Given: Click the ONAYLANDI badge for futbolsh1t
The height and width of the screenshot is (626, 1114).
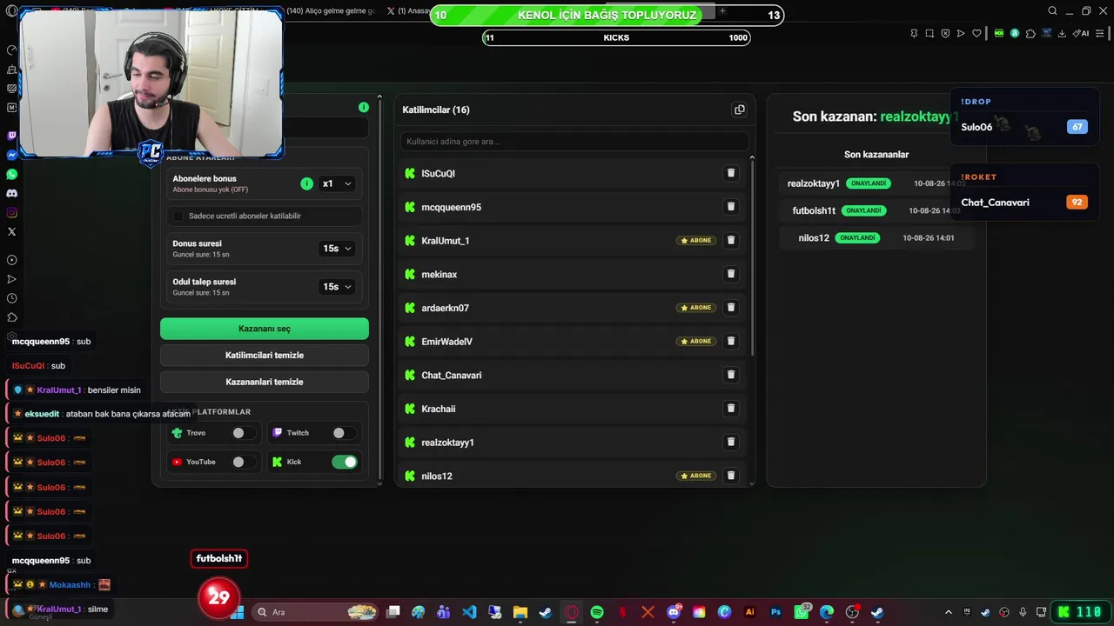Looking at the screenshot, I should [x=863, y=210].
